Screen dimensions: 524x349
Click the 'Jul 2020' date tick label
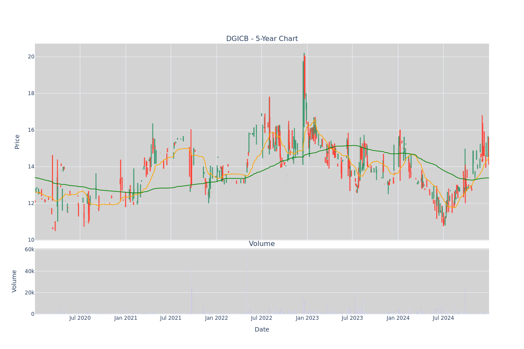[x=80, y=318]
